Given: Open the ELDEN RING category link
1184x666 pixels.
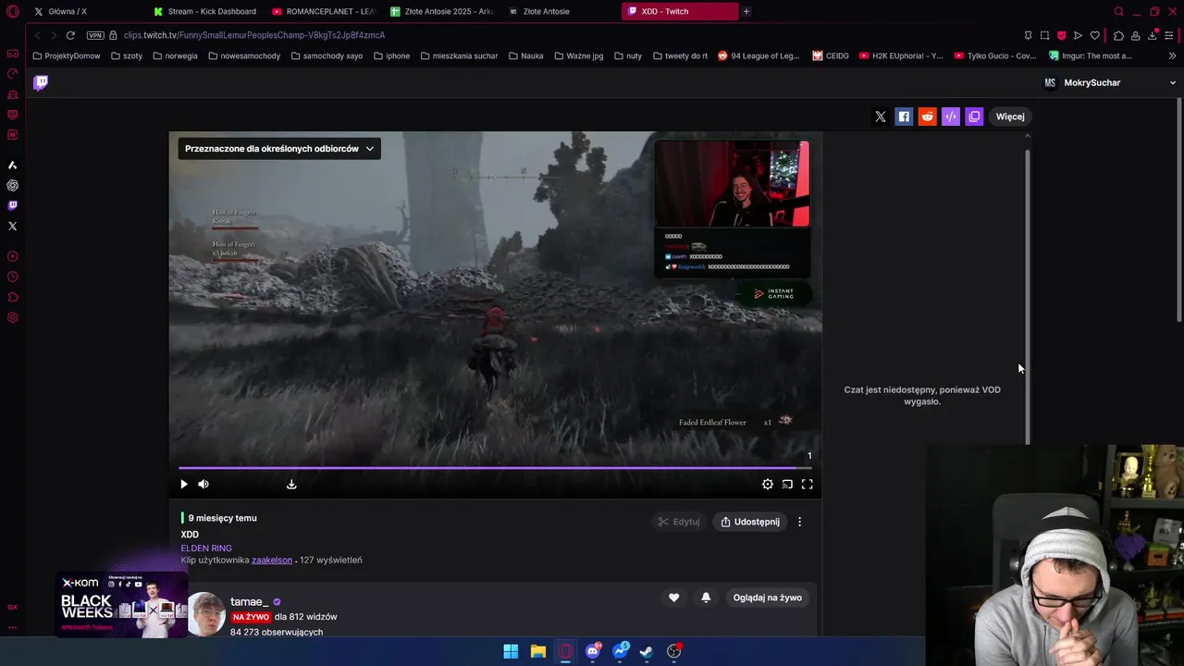Looking at the screenshot, I should pos(206,548).
